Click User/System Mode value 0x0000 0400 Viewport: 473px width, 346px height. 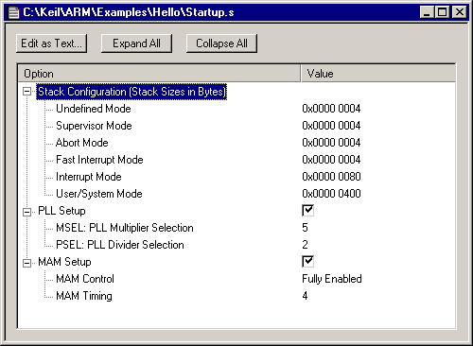pos(331,194)
